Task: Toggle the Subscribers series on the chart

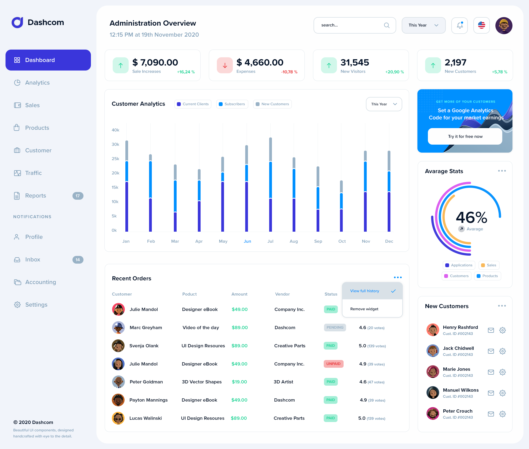Action: click(232, 104)
